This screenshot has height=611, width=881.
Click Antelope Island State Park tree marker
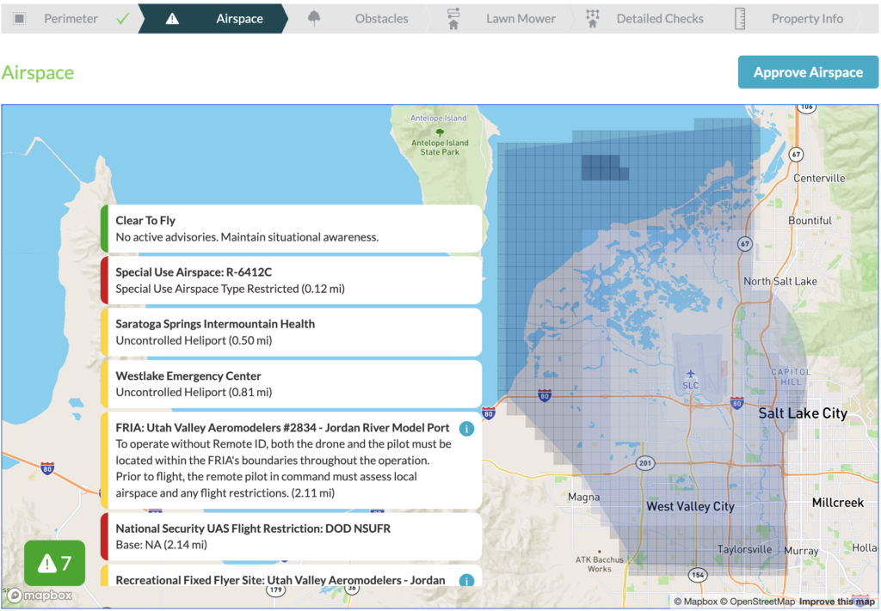pyautogui.click(x=440, y=132)
